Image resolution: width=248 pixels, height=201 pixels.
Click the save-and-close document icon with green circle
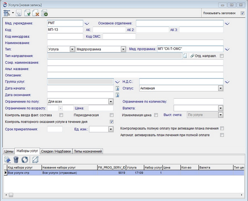pos(44,13)
